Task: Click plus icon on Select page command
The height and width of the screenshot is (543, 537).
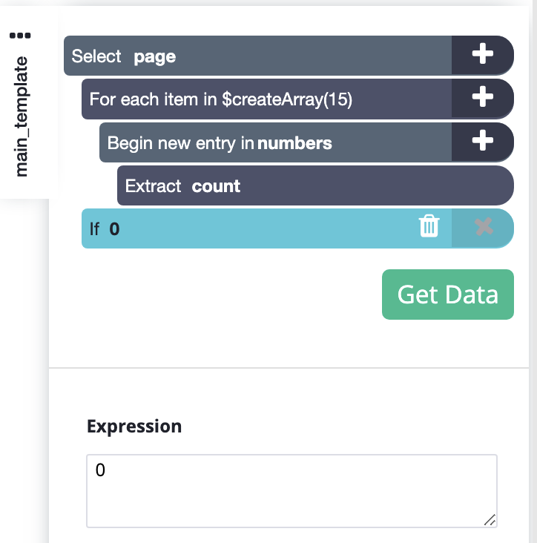Action: click(x=483, y=55)
